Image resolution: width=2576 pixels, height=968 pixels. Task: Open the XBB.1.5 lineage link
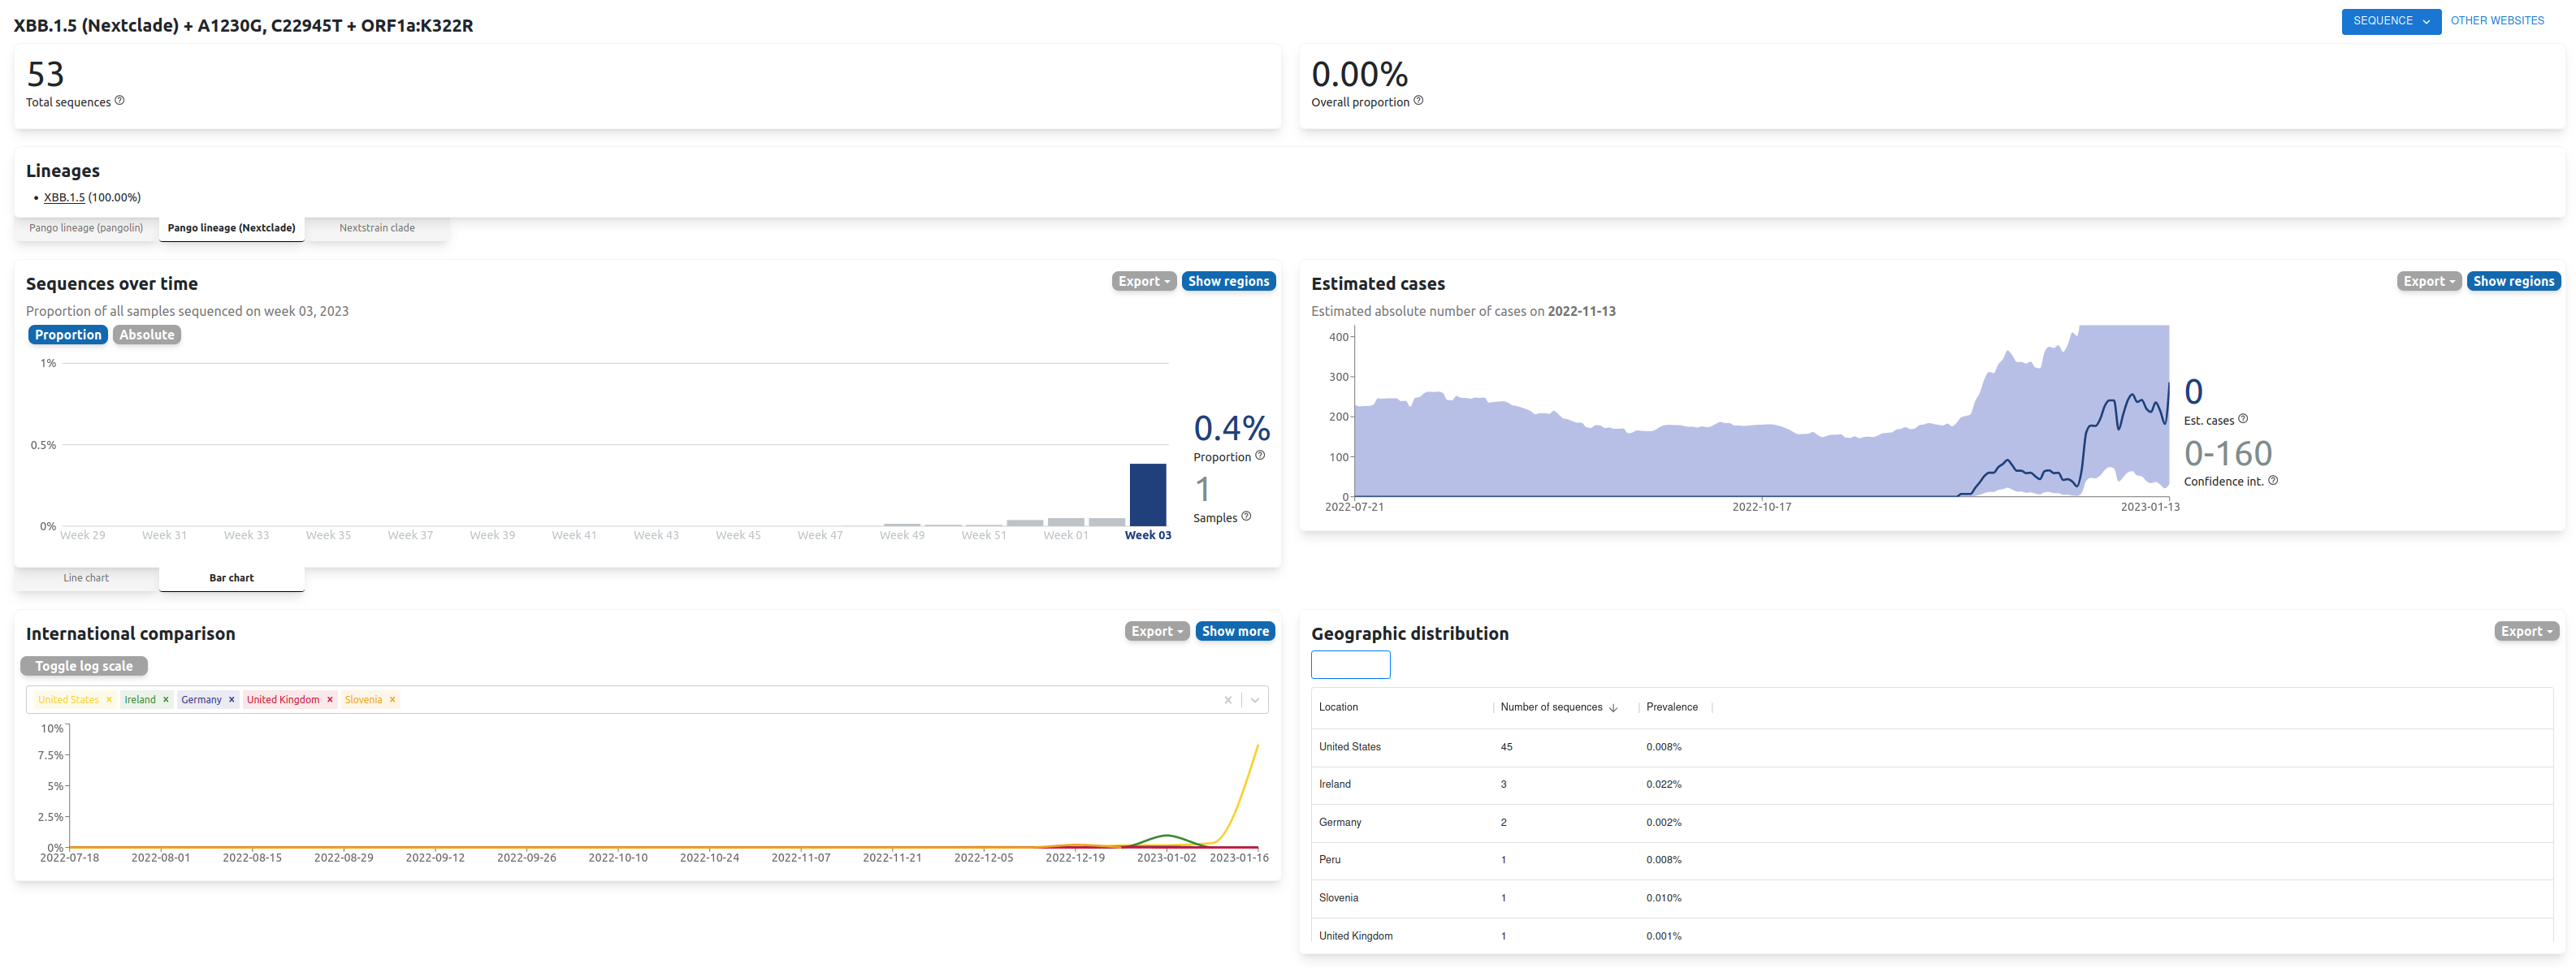(64, 198)
